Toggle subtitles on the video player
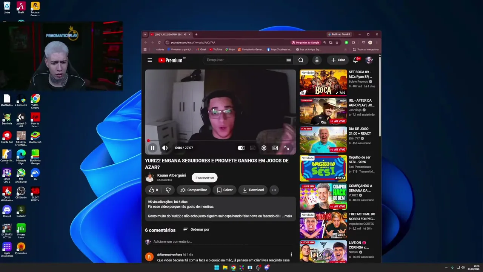The image size is (483, 272). (x=252, y=148)
